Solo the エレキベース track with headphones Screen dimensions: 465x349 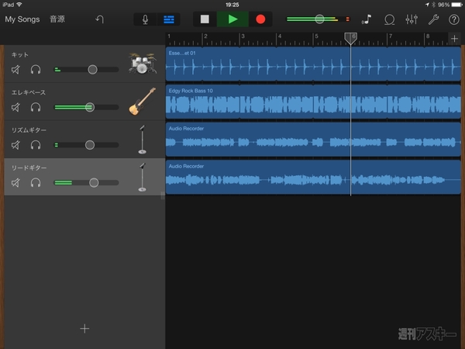(x=35, y=107)
